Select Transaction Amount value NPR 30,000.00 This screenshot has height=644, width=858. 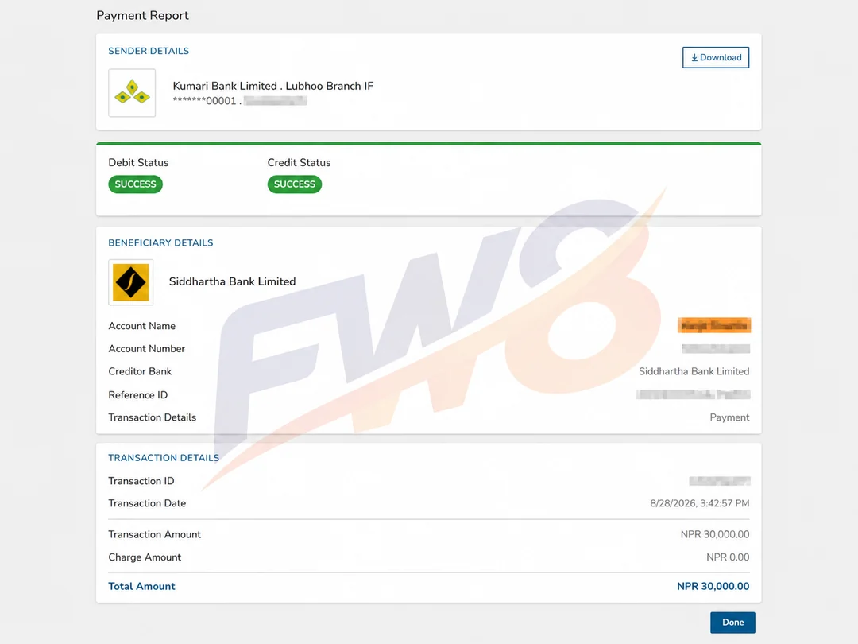pyautogui.click(x=715, y=534)
